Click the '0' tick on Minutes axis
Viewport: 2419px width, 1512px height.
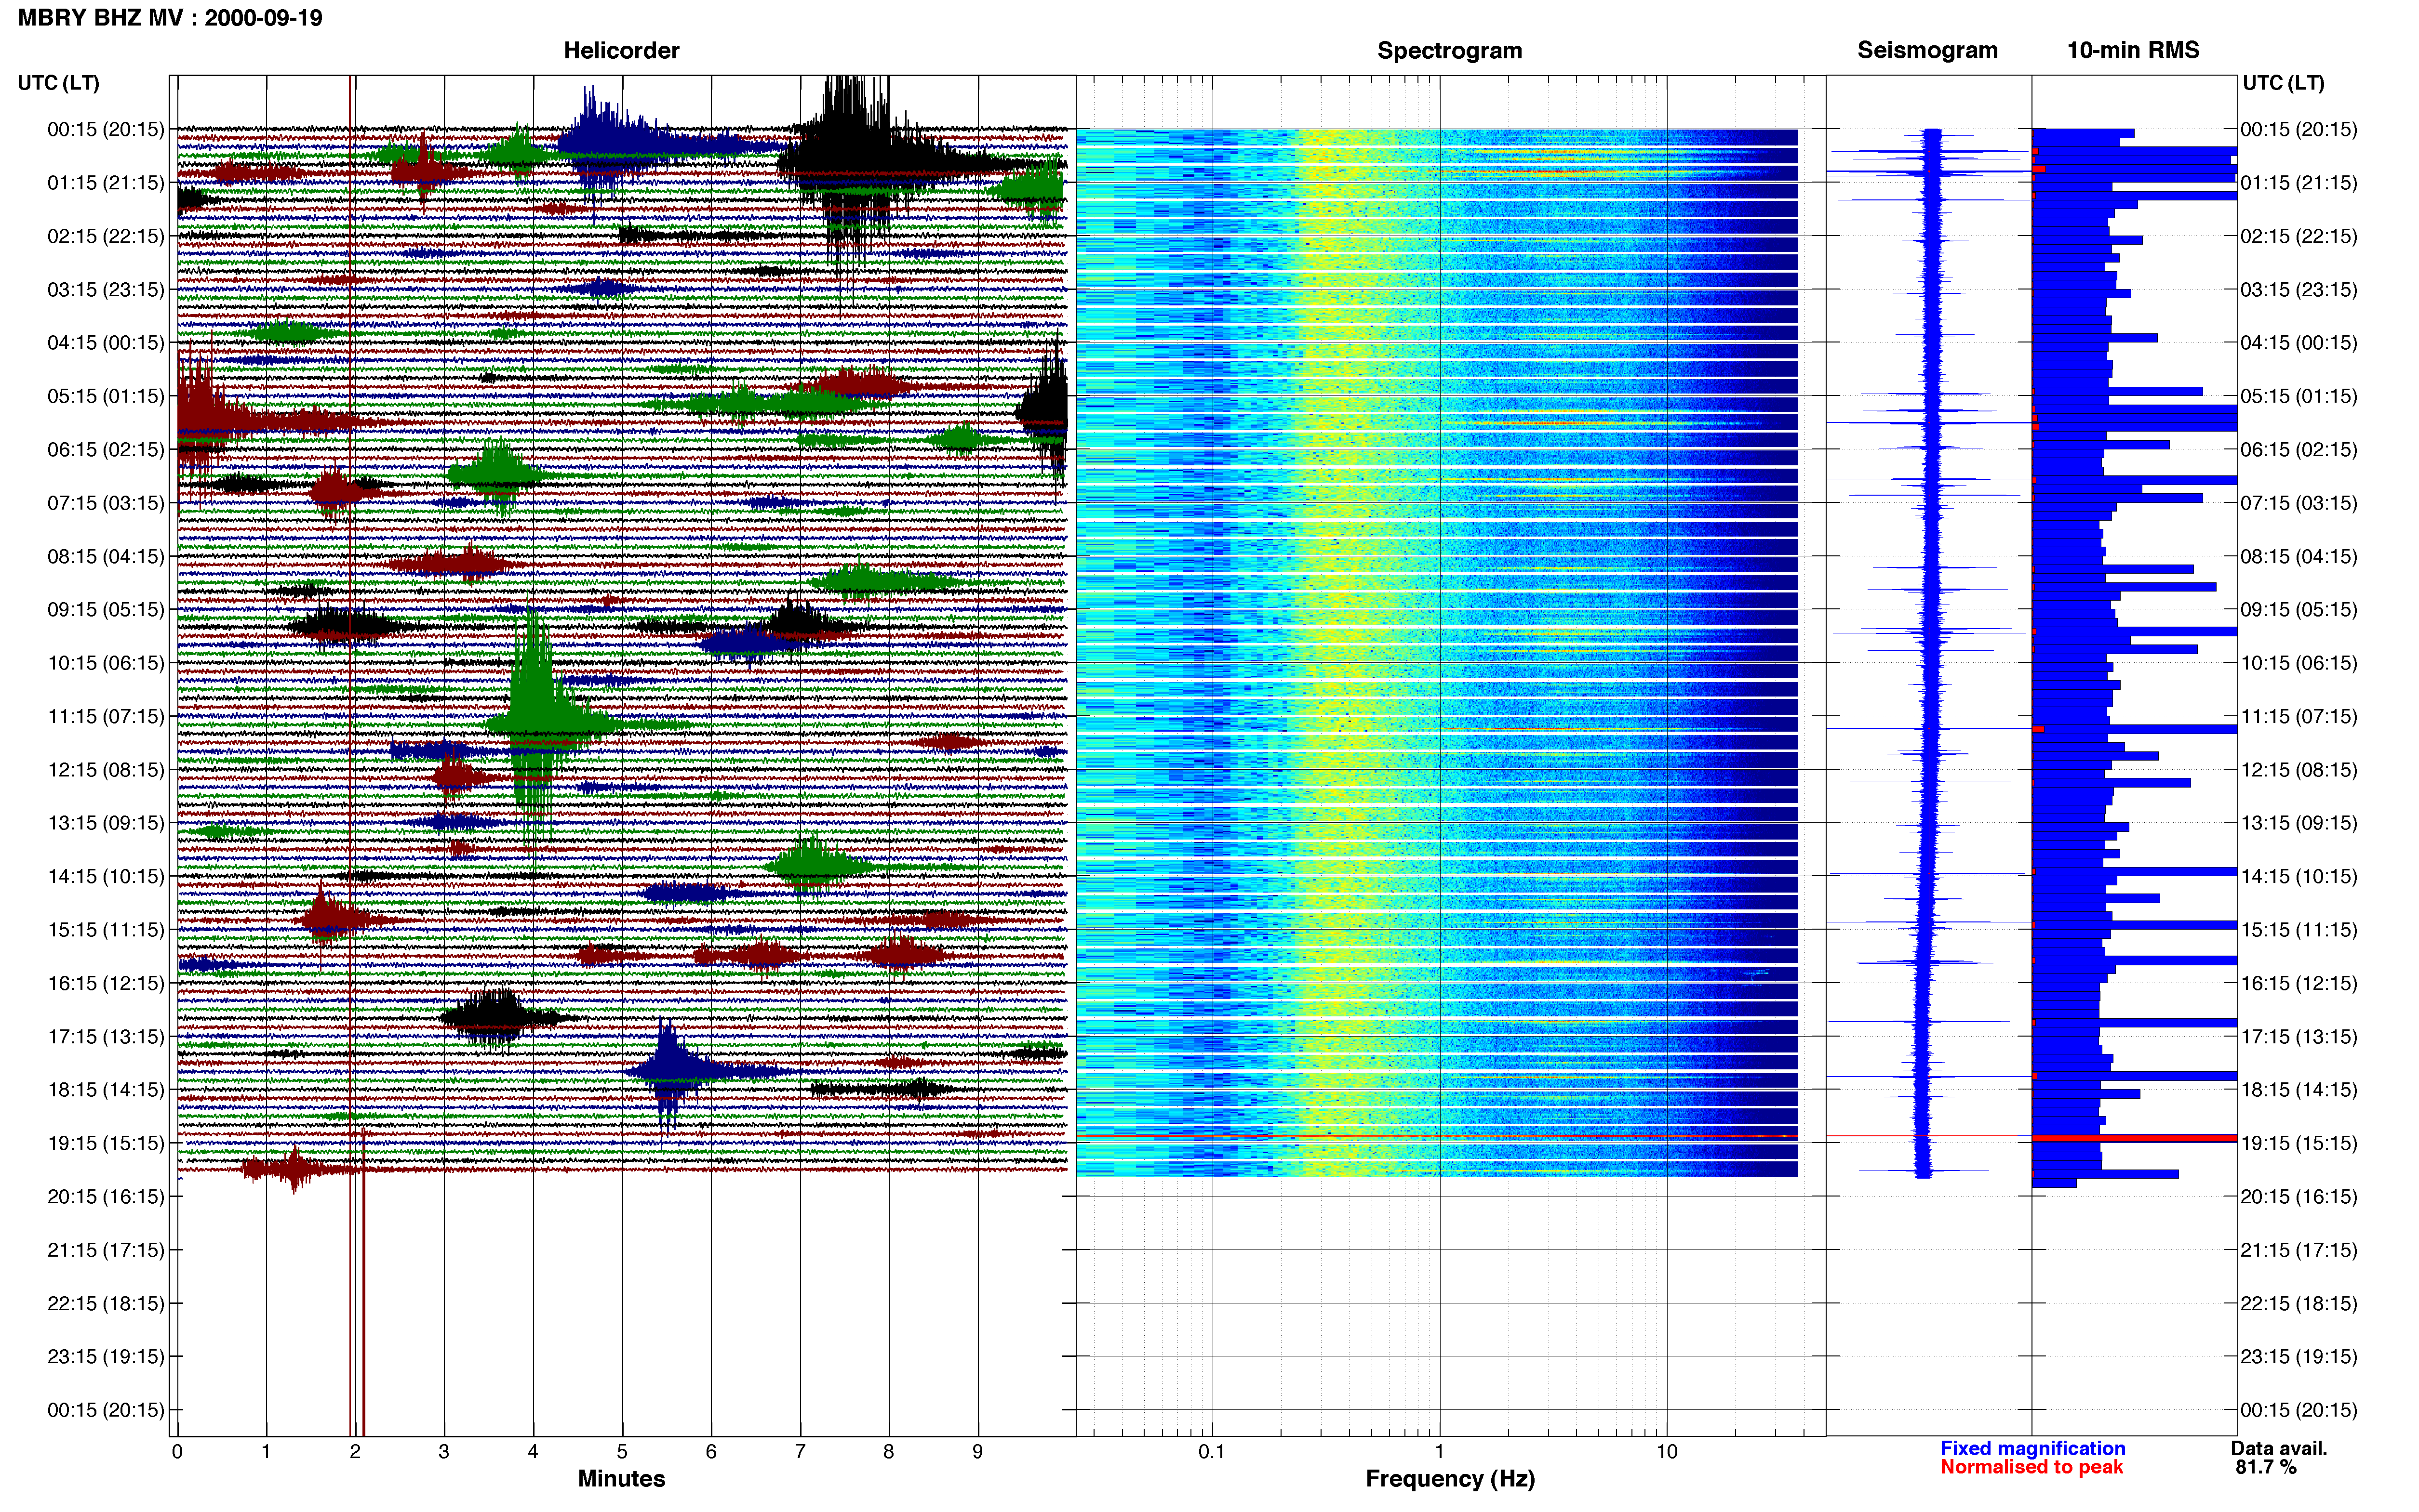(x=177, y=1452)
